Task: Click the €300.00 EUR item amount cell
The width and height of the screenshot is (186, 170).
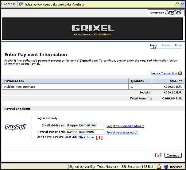Action: tap(168, 87)
